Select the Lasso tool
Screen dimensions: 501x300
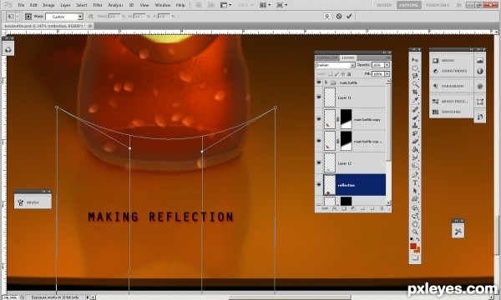coord(415,76)
